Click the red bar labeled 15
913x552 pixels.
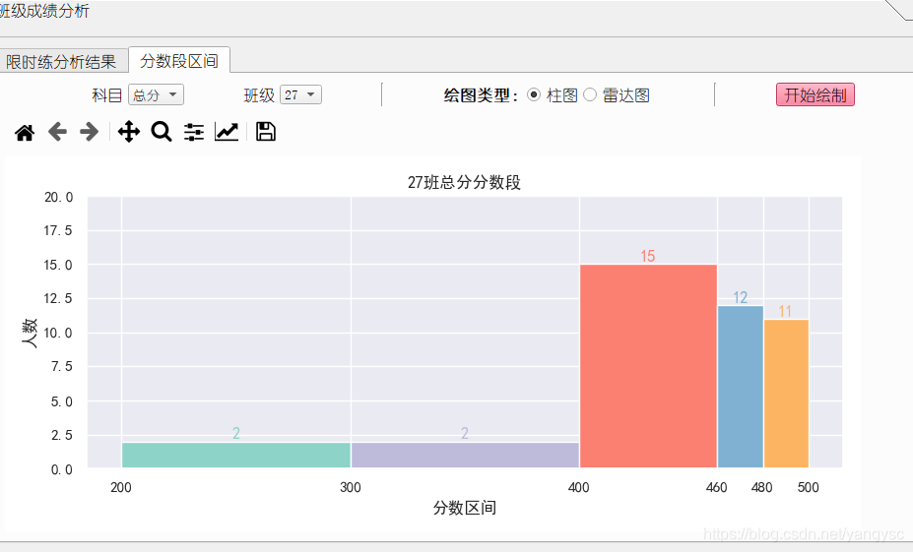click(648, 366)
